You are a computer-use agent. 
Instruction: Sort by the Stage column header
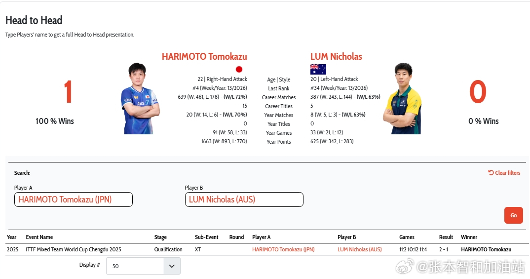(x=160, y=237)
